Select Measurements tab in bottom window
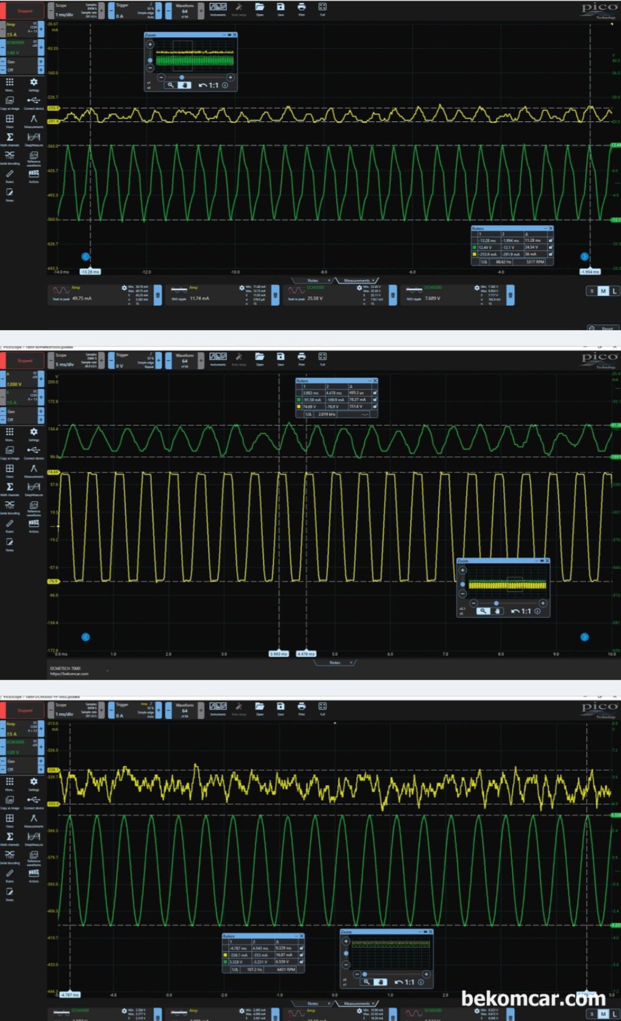Screen dimensions: 621x1021 [x=356, y=1003]
